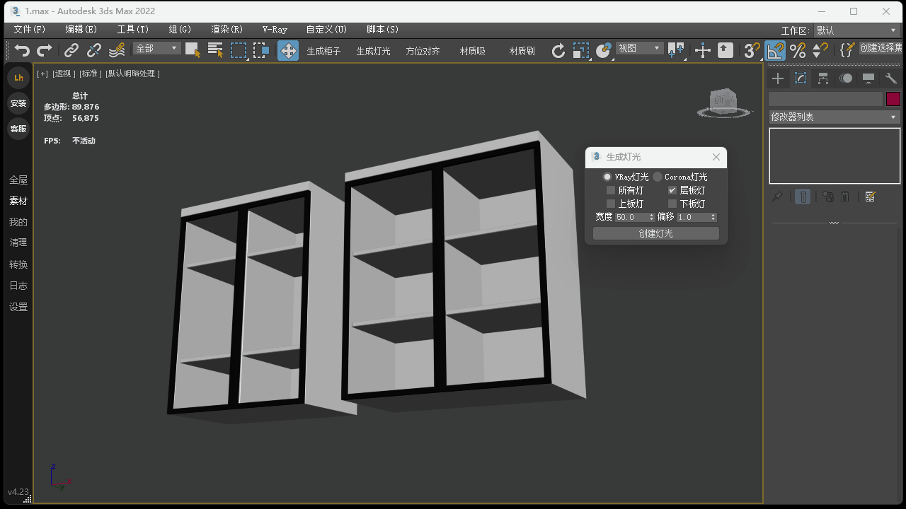This screenshot has height=509, width=906.
Task: Click the Configure Modifier Sets icon
Action: click(x=871, y=197)
